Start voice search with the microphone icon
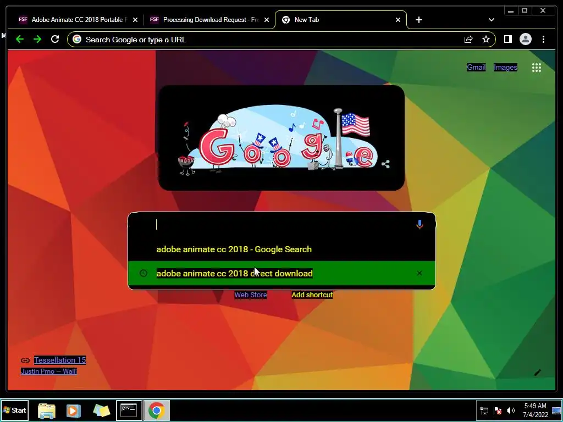 coord(420,225)
